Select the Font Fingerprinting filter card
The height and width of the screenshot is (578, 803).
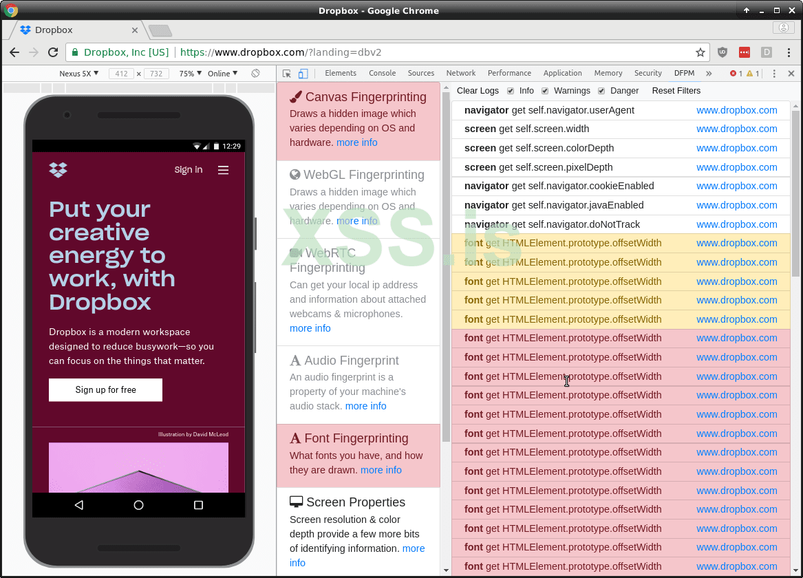358,456
